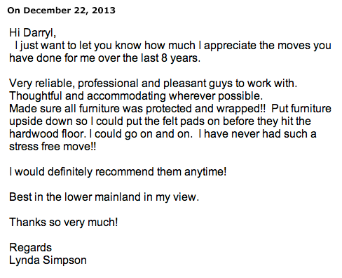Viewport: 342px width, 278px height.
Task: Click the signature Lynda Simpson
Action: click(48, 260)
